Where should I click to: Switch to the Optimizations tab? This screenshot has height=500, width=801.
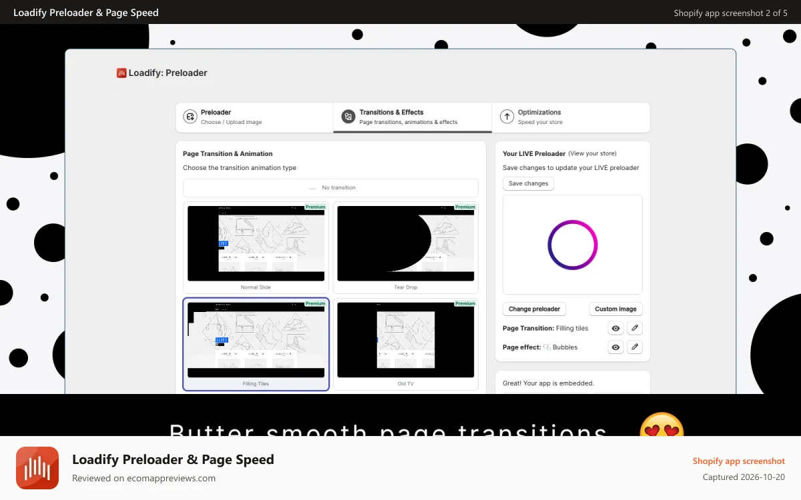tap(571, 117)
